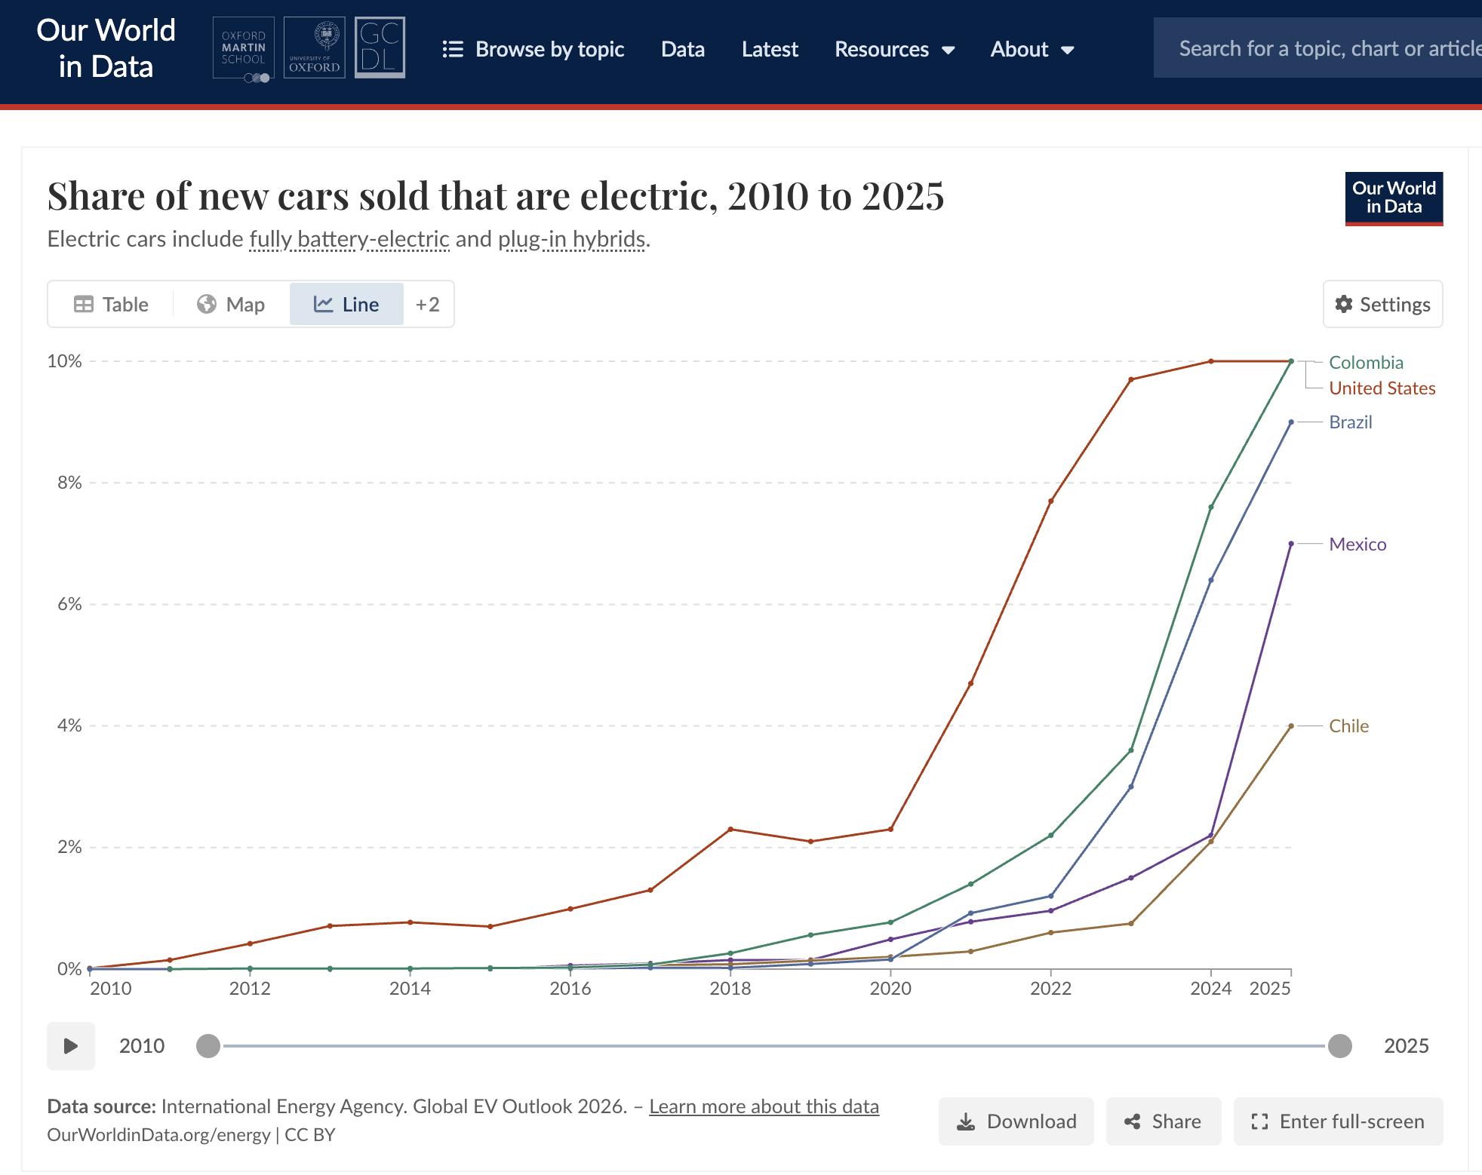Click the United States 2018 data point
Screen dimensions: 1482x1175
(x=730, y=830)
